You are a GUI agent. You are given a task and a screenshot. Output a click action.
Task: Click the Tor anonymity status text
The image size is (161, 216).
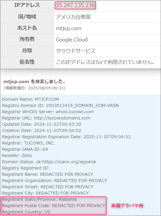105,62
